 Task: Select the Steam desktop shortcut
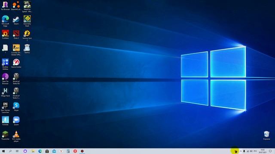[x=16, y=20]
